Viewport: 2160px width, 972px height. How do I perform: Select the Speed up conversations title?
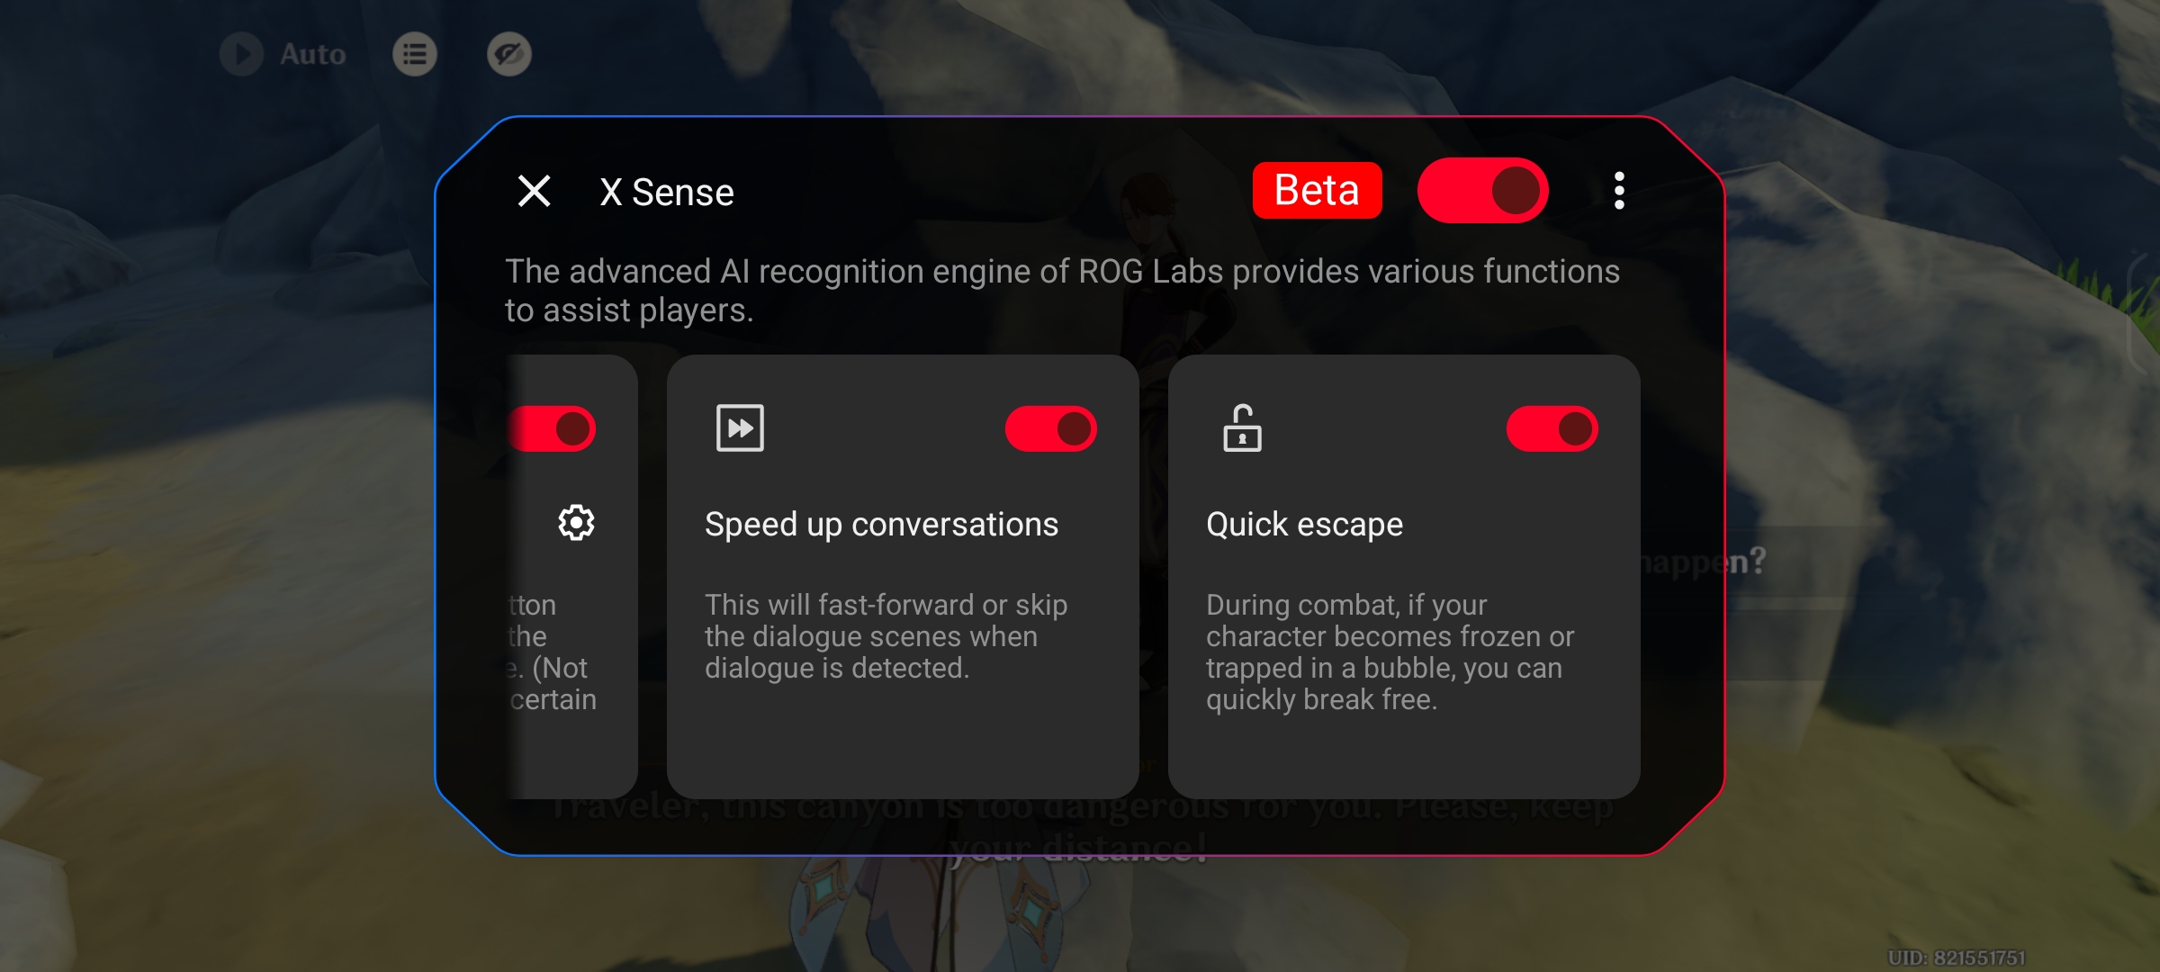pos(881,525)
